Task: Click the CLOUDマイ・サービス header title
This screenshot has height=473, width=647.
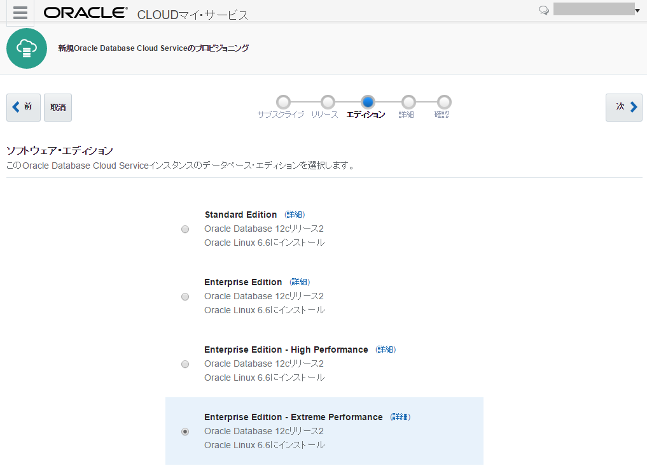Action: coord(193,15)
